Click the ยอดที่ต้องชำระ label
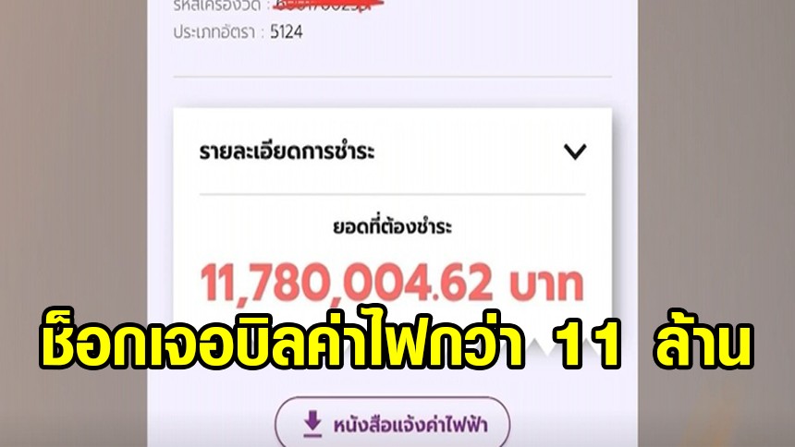795x447 pixels. [392, 226]
